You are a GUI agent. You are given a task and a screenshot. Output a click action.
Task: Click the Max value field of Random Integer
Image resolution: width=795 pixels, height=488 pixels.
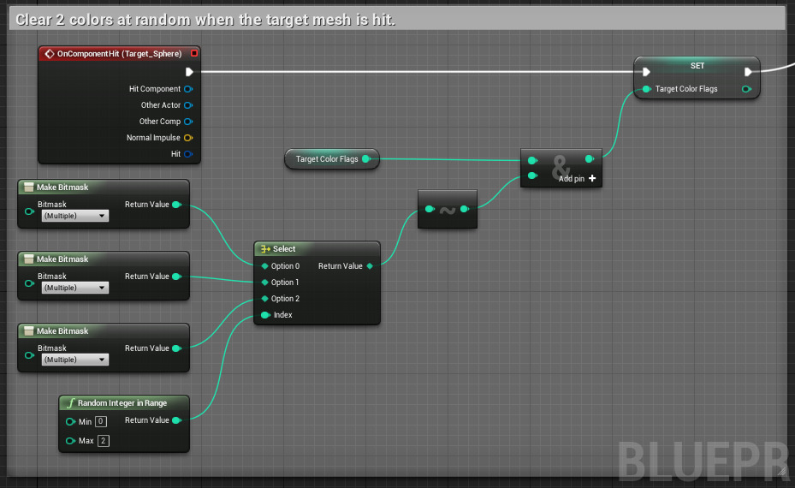pos(103,441)
